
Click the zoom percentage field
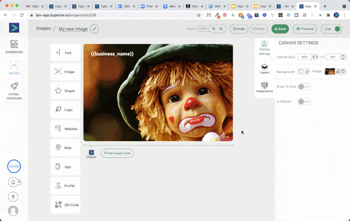point(202,29)
